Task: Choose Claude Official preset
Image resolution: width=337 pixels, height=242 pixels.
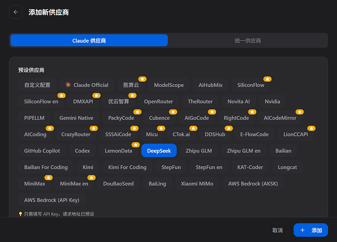Action: pos(87,85)
